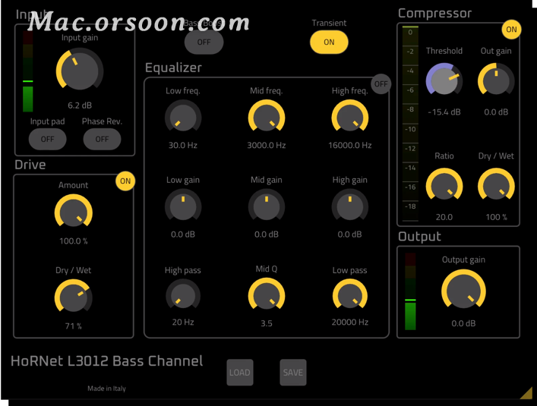Click the Mid Q knob
The image size is (537, 406).
click(x=267, y=294)
